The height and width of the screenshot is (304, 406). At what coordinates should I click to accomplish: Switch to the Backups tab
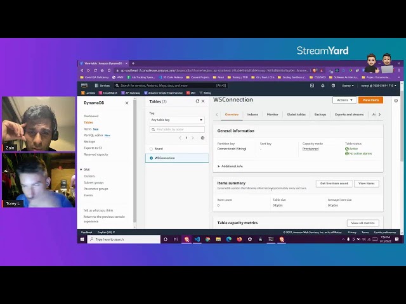coord(320,115)
